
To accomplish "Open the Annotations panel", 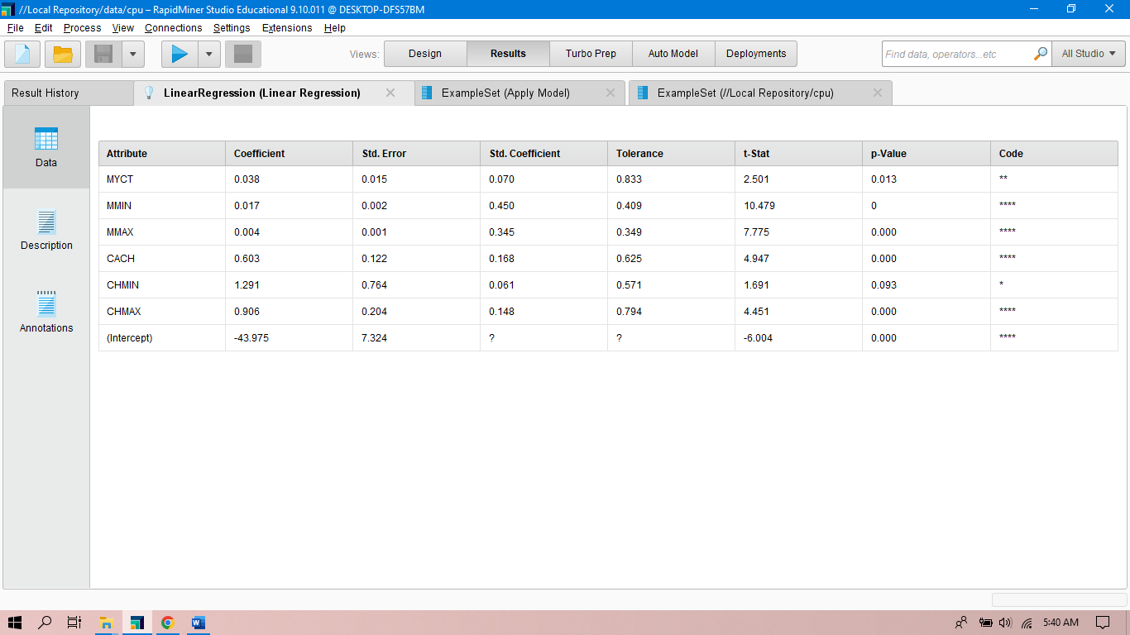I will [x=45, y=313].
